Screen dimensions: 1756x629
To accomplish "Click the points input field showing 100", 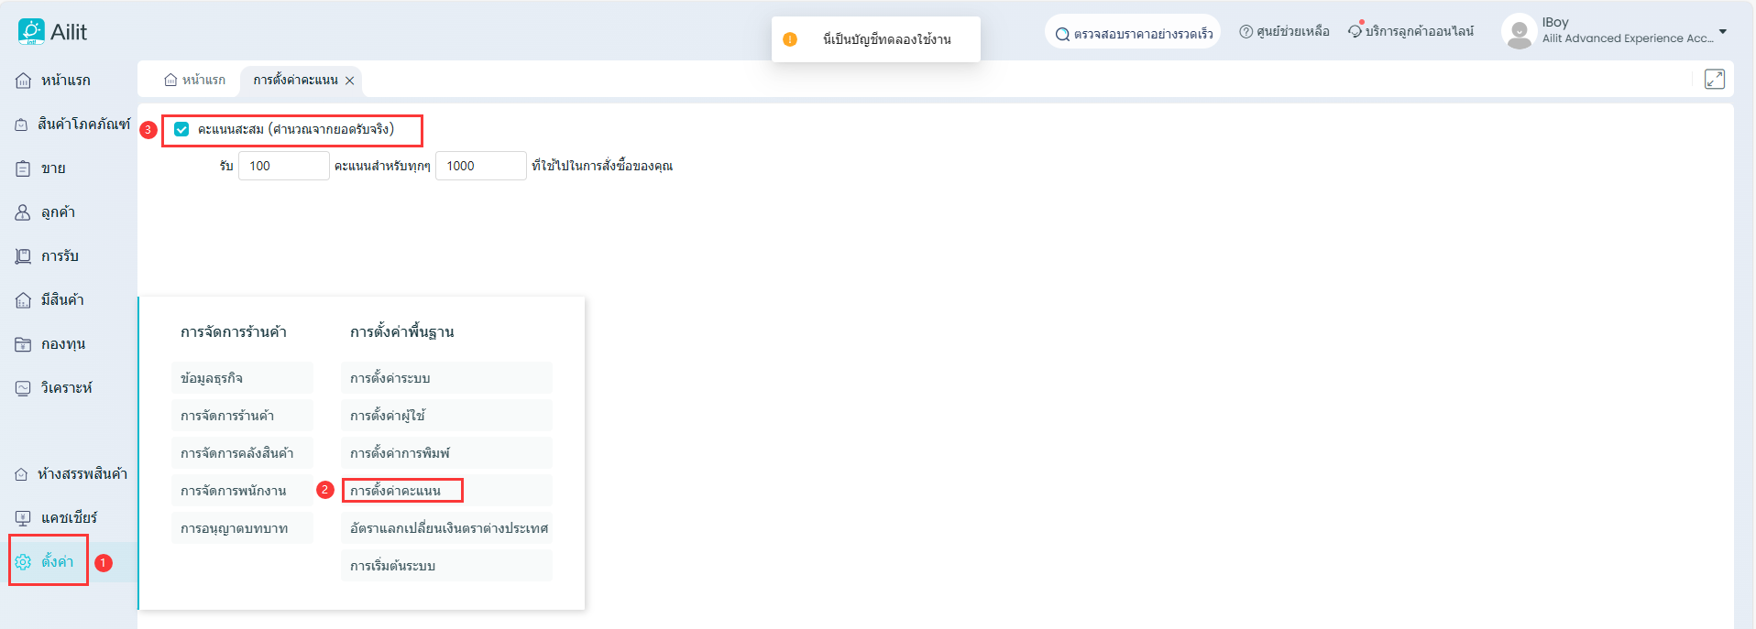I will (x=283, y=166).
